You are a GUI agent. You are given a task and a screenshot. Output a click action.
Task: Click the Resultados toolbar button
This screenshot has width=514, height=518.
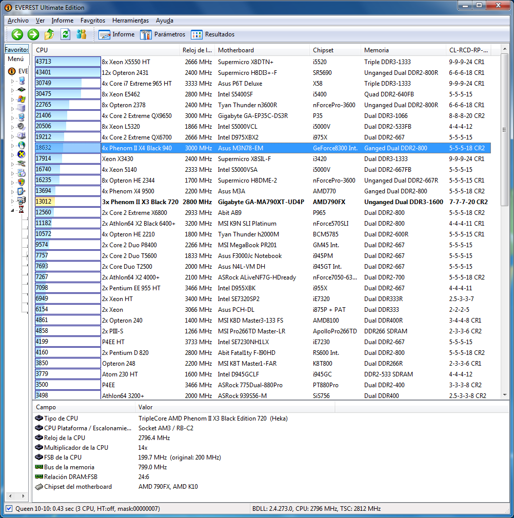pos(213,34)
